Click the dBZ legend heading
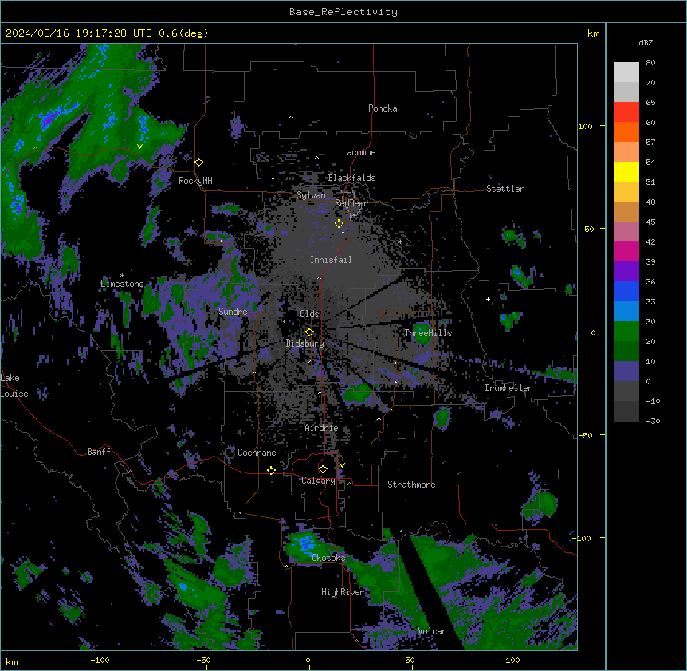 (646, 43)
